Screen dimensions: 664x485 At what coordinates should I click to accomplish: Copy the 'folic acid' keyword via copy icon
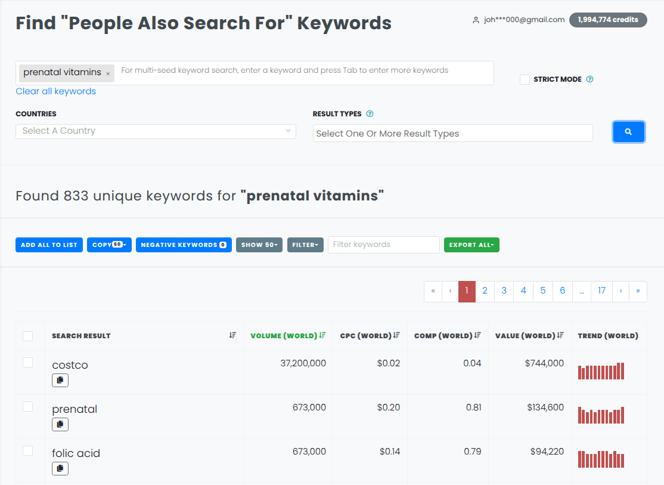tap(60, 468)
